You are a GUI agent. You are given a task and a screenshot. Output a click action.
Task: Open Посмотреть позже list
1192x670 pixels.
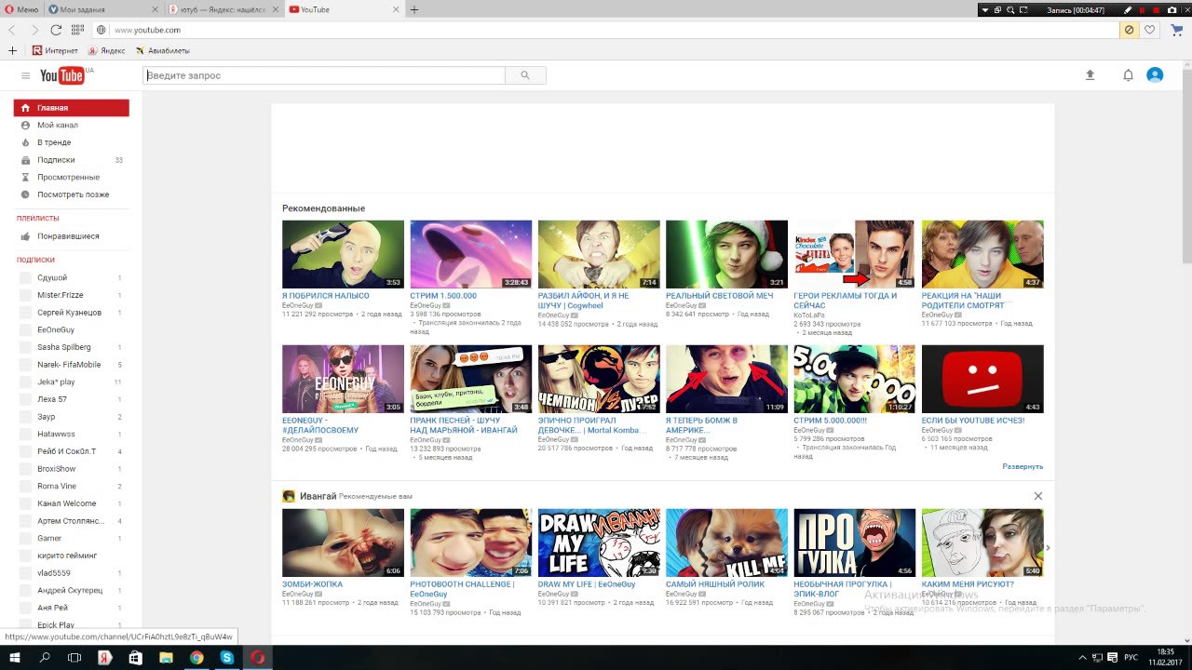(72, 194)
